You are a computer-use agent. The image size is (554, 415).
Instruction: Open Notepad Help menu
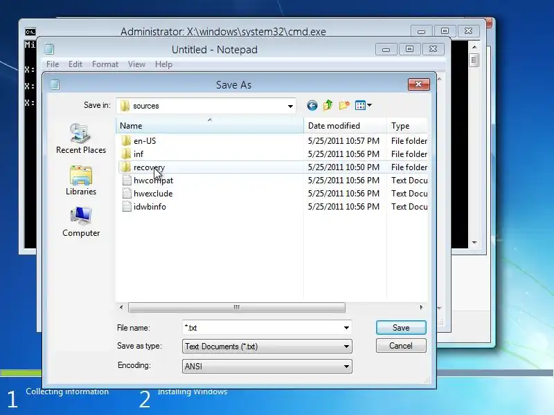point(163,64)
